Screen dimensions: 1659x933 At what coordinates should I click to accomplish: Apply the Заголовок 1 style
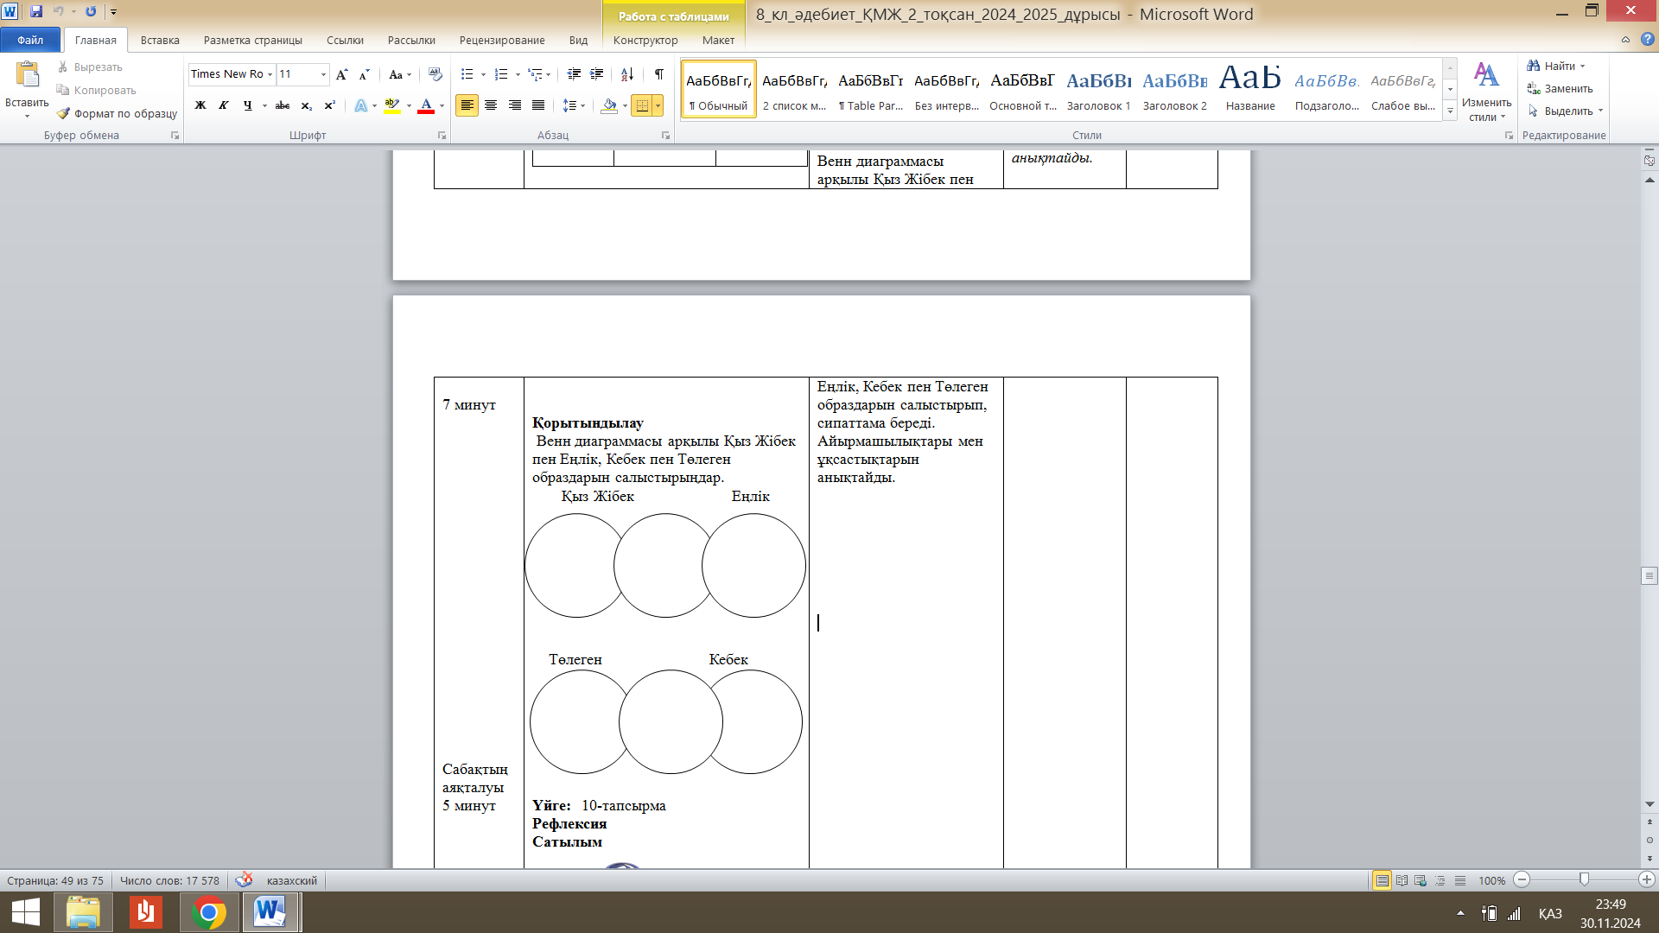1098,89
